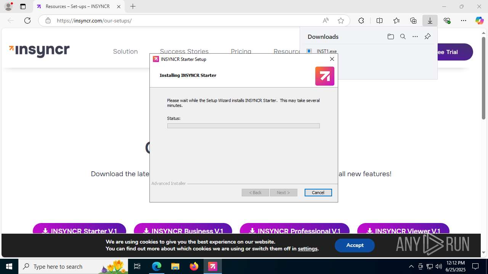Viewport: 488px width, 274px height.
Task: Show hidden tray icons chevron
Action: [411, 266]
